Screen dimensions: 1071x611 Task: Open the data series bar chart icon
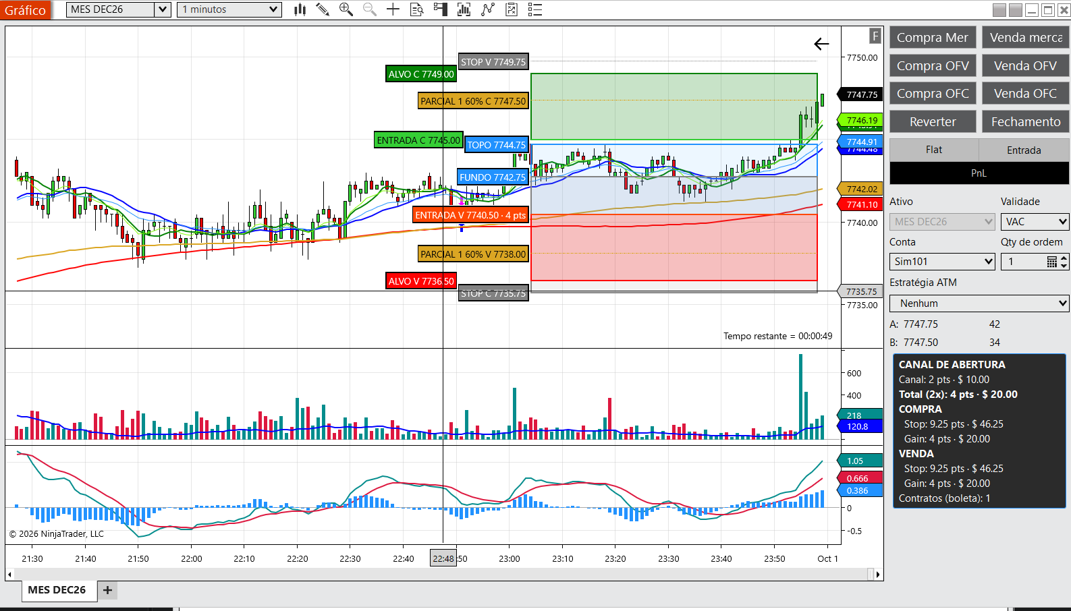464,9
